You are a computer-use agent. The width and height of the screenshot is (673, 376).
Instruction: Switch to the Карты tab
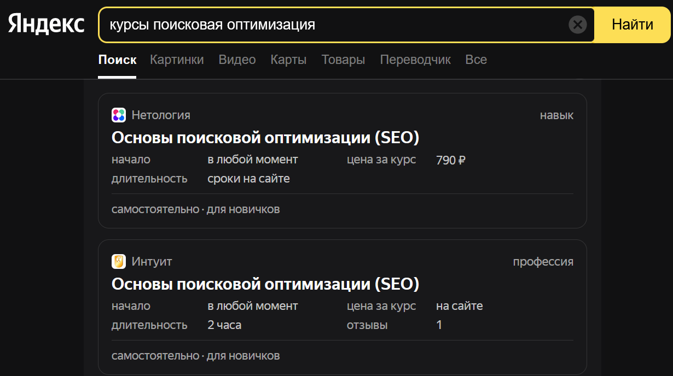[x=288, y=60]
